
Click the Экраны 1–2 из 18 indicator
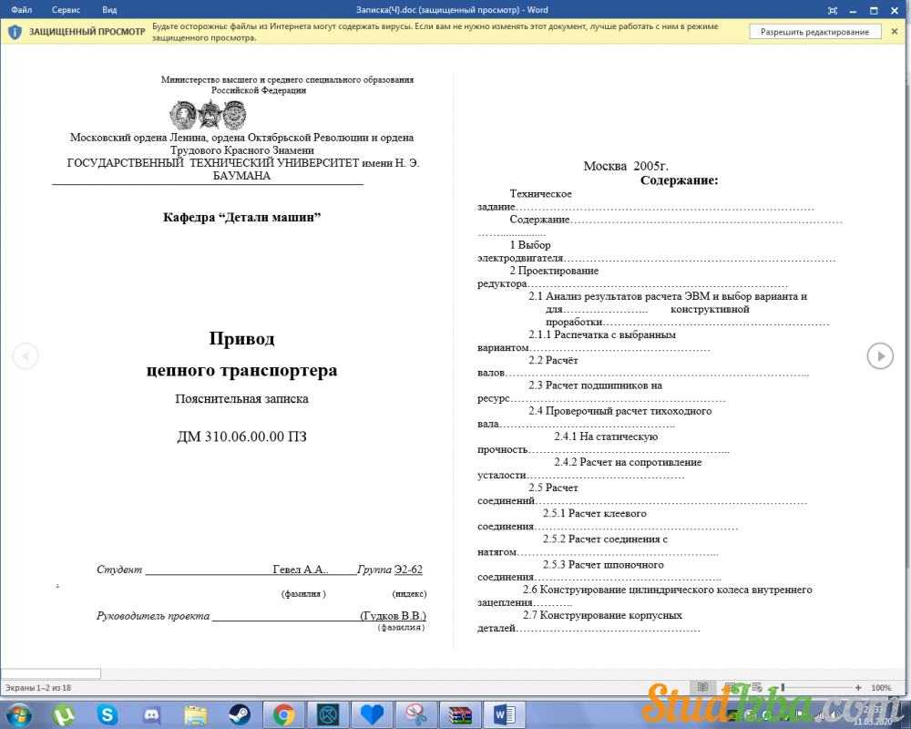[38, 688]
